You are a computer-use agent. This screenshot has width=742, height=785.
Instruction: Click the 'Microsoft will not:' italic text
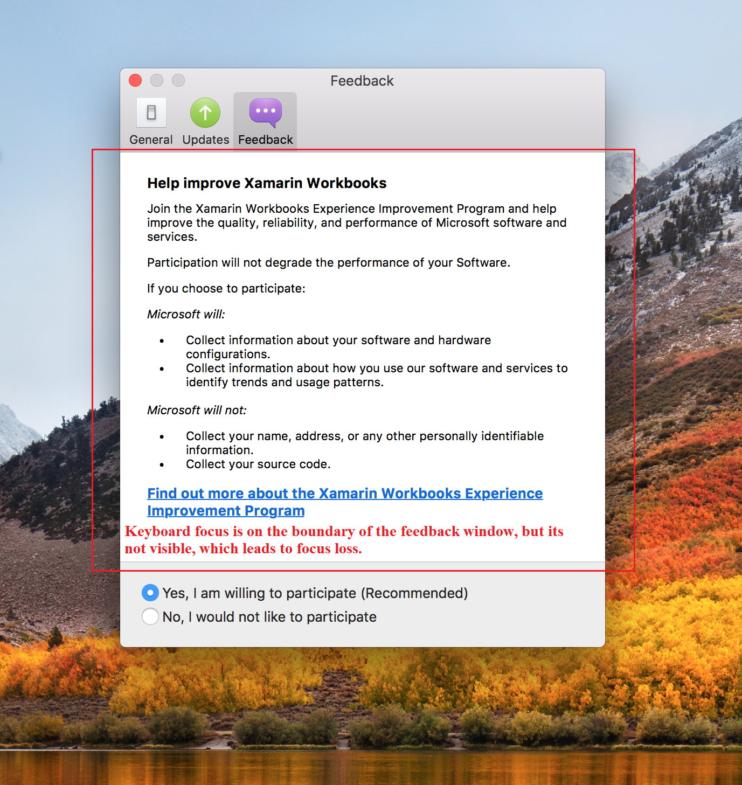point(197,410)
